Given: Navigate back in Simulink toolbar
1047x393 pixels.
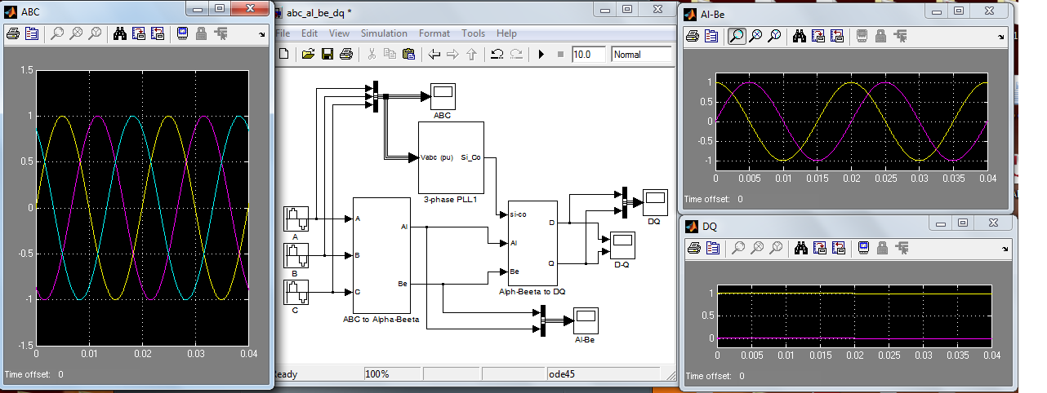Looking at the screenshot, I should pos(434,55).
